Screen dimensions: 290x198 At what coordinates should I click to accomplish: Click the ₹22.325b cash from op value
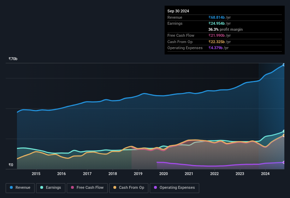click(x=217, y=42)
